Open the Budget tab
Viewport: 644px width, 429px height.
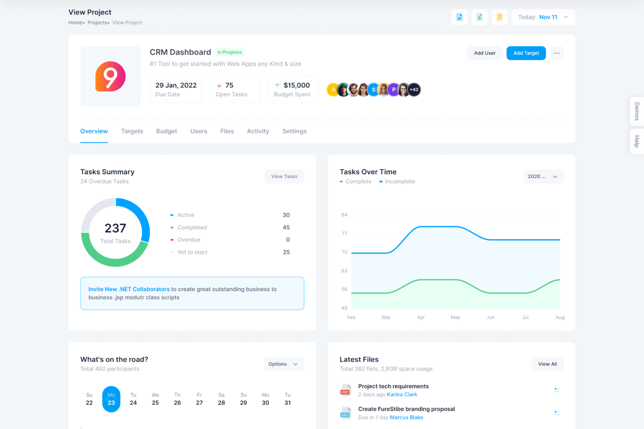pos(166,131)
